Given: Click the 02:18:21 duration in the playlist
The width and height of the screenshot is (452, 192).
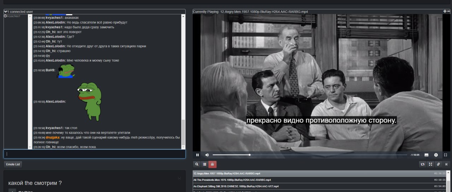Looking at the screenshot, I should (440, 180).
